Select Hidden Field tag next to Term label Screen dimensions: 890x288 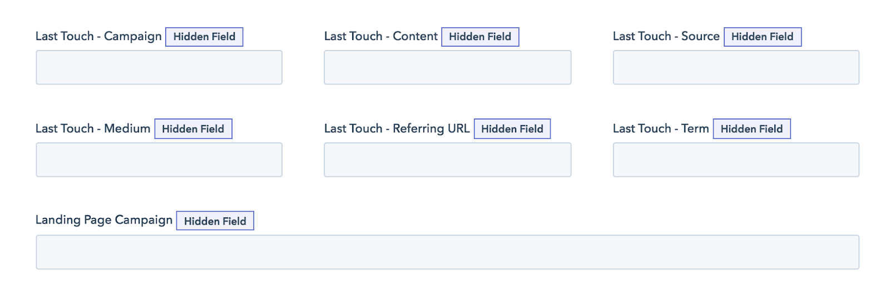[751, 129]
